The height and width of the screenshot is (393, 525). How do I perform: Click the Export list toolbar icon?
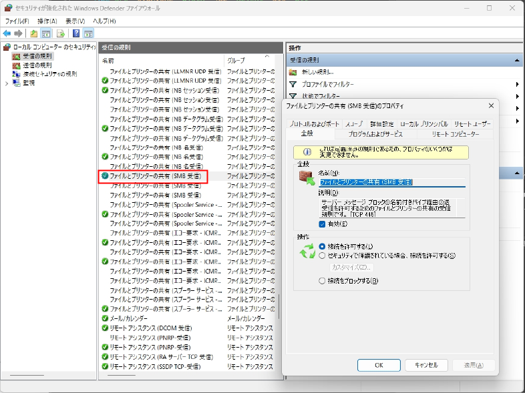click(61, 33)
